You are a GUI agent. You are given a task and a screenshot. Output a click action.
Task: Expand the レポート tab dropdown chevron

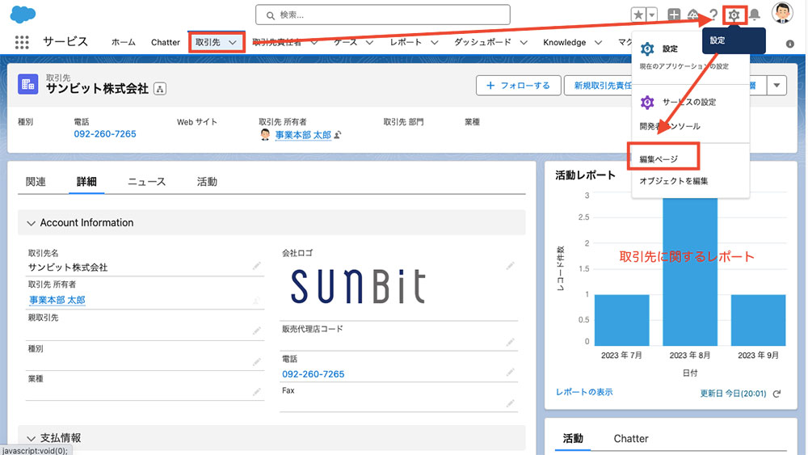435,43
